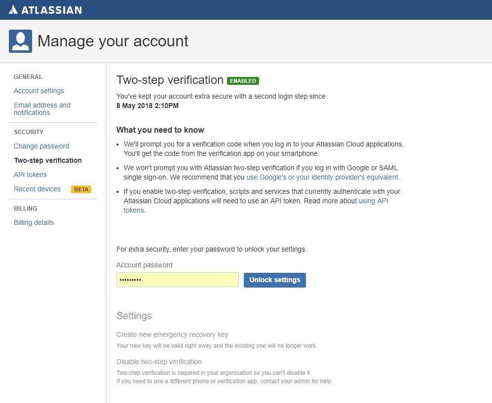The height and width of the screenshot is (403, 492).
Task: Click the 'SECURITY' sidebar section label
Action: (29, 132)
